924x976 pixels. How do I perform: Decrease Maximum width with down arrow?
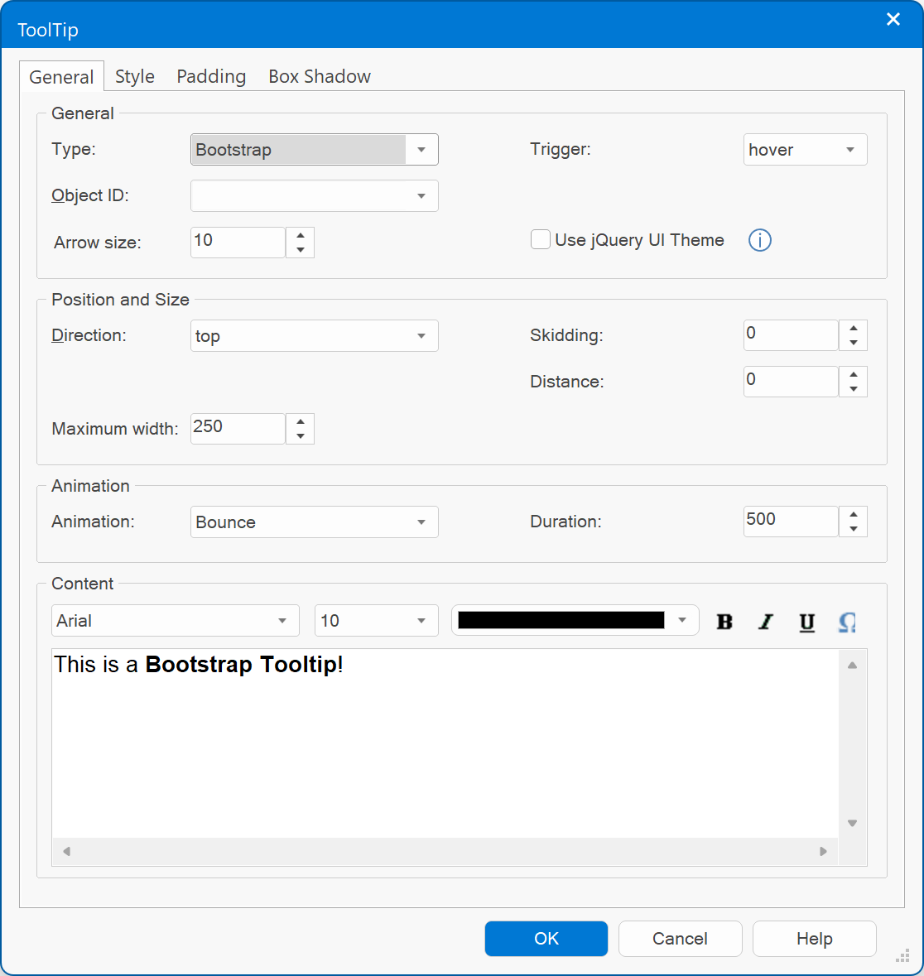coord(300,436)
